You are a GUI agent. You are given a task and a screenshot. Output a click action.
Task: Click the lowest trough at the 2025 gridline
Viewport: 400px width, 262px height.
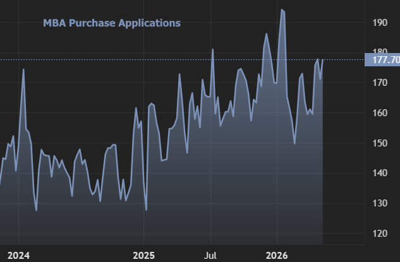[146, 210]
